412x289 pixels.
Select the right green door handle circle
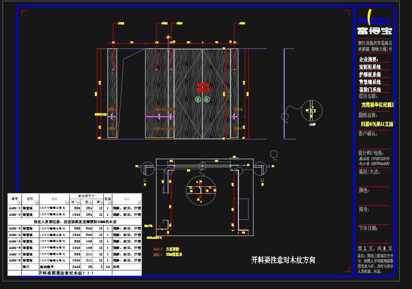tap(207, 99)
